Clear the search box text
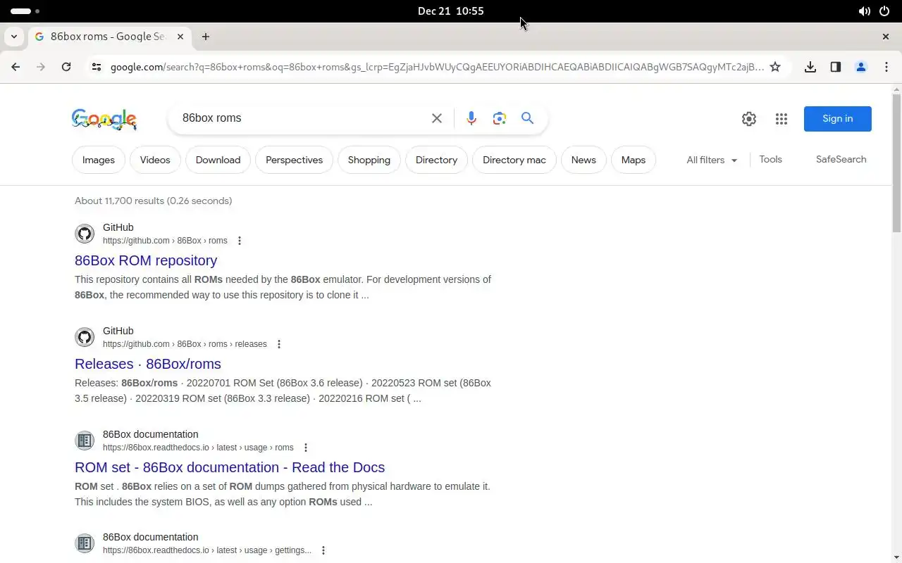The height and width of the screenshot is (563, 902). (x=437, y=118)
